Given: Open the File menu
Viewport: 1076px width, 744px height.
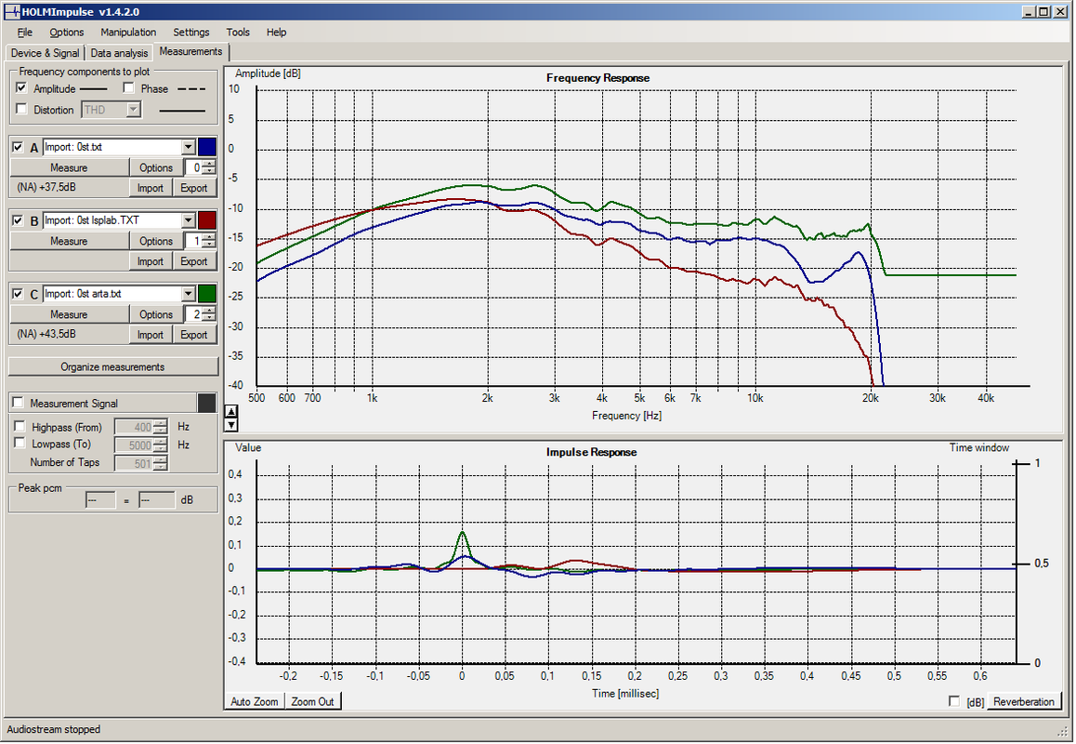Looking at the screenshot, I should (x=25, y=33).
